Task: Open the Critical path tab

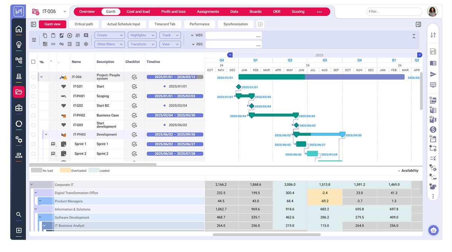Action: 84,24
